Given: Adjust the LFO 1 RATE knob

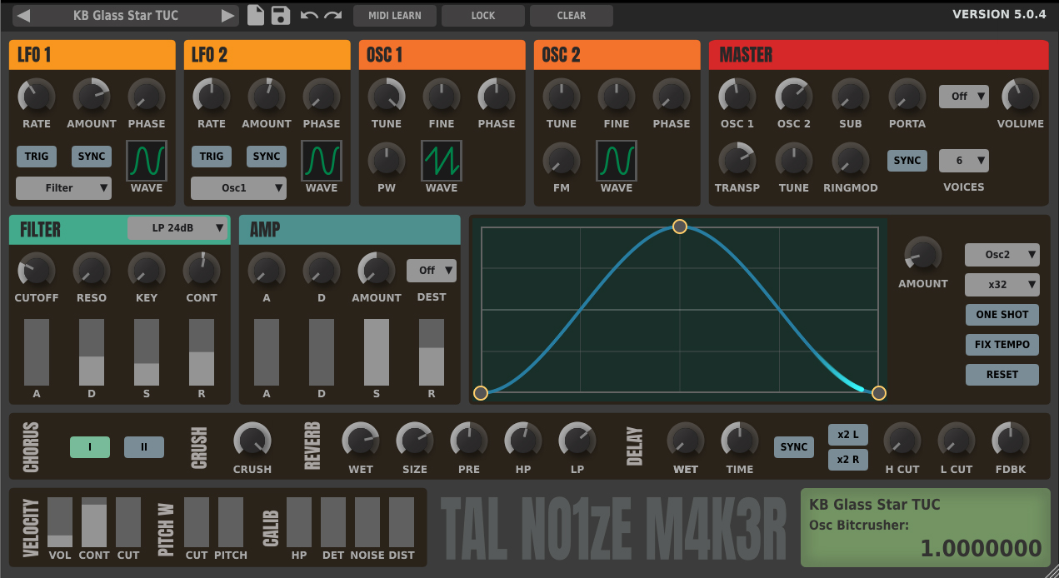Looking at the screenshot, I should click(x=37, y=97).
